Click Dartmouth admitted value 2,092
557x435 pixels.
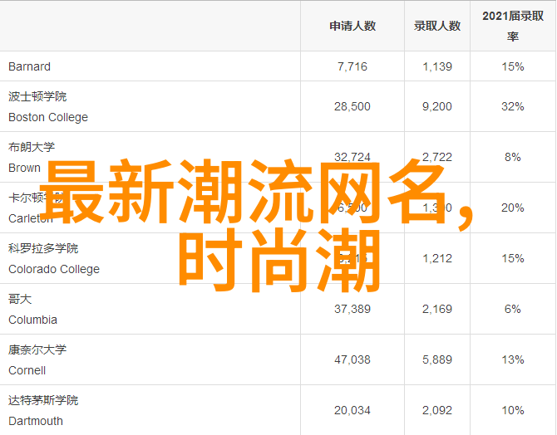pos(437,411)
